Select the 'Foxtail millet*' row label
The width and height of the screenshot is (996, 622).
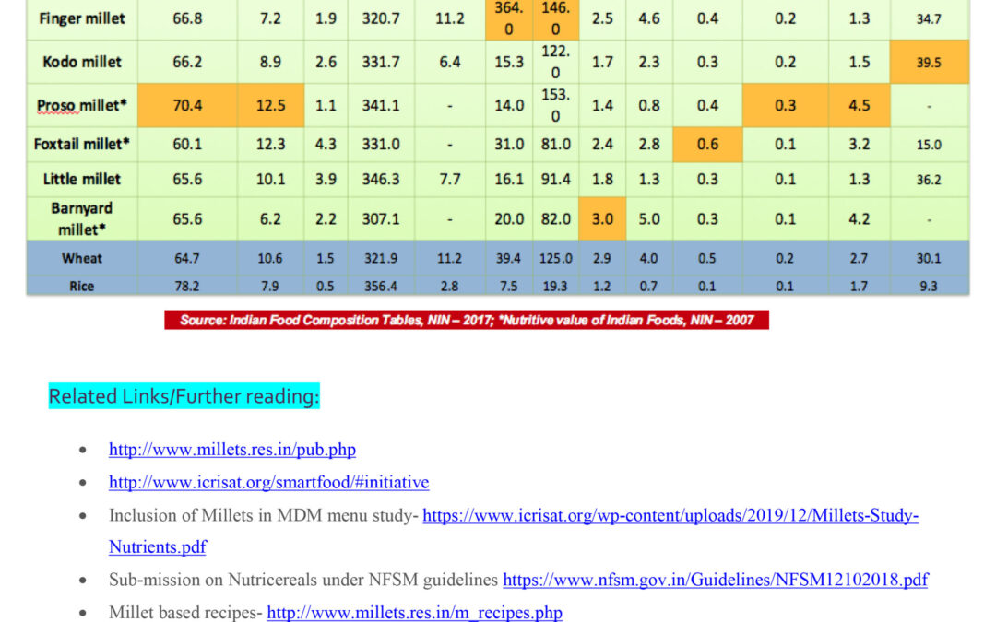[82, 144]
